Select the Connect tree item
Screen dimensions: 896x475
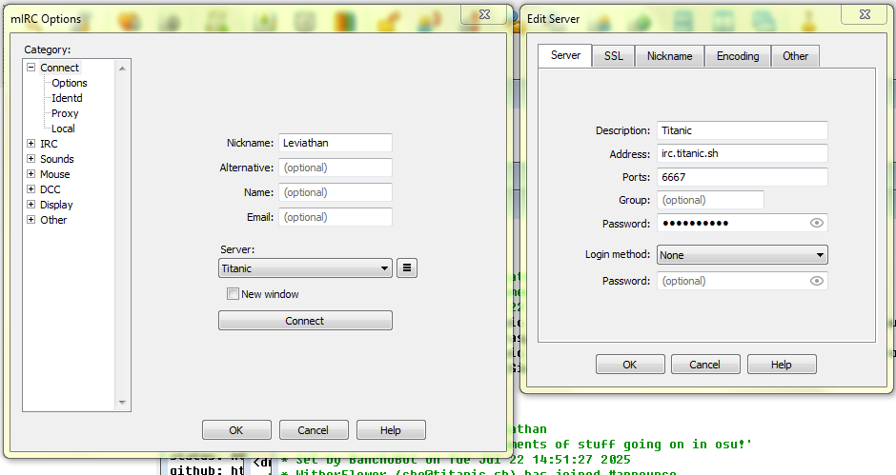pyautogui.click(x=59, y=68)
